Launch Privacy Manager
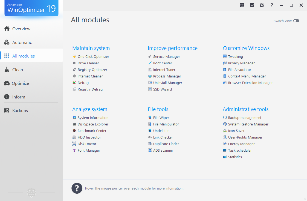Image resolution: width=307 pixels, height=201 pixels. pyautogui.click(x=241, y=63)
